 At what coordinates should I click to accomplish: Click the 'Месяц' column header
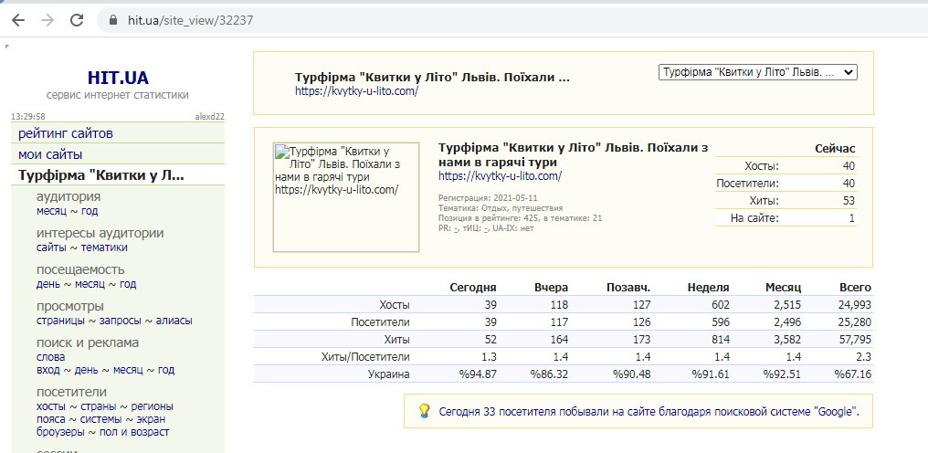783,288
